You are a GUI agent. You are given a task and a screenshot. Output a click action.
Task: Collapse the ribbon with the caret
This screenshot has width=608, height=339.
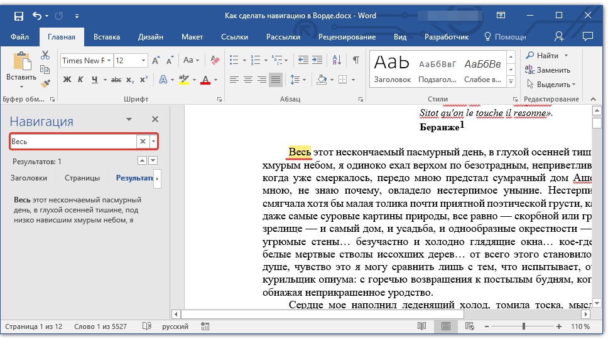click(x=594, y=99)
